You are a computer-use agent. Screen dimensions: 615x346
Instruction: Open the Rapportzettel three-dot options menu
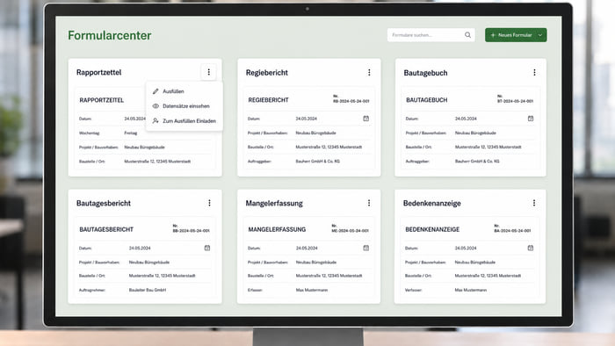(209, 72)
